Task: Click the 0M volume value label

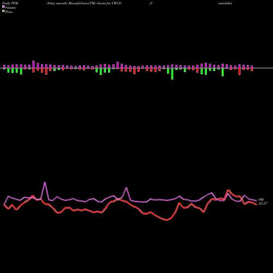Action: [261, 200]
